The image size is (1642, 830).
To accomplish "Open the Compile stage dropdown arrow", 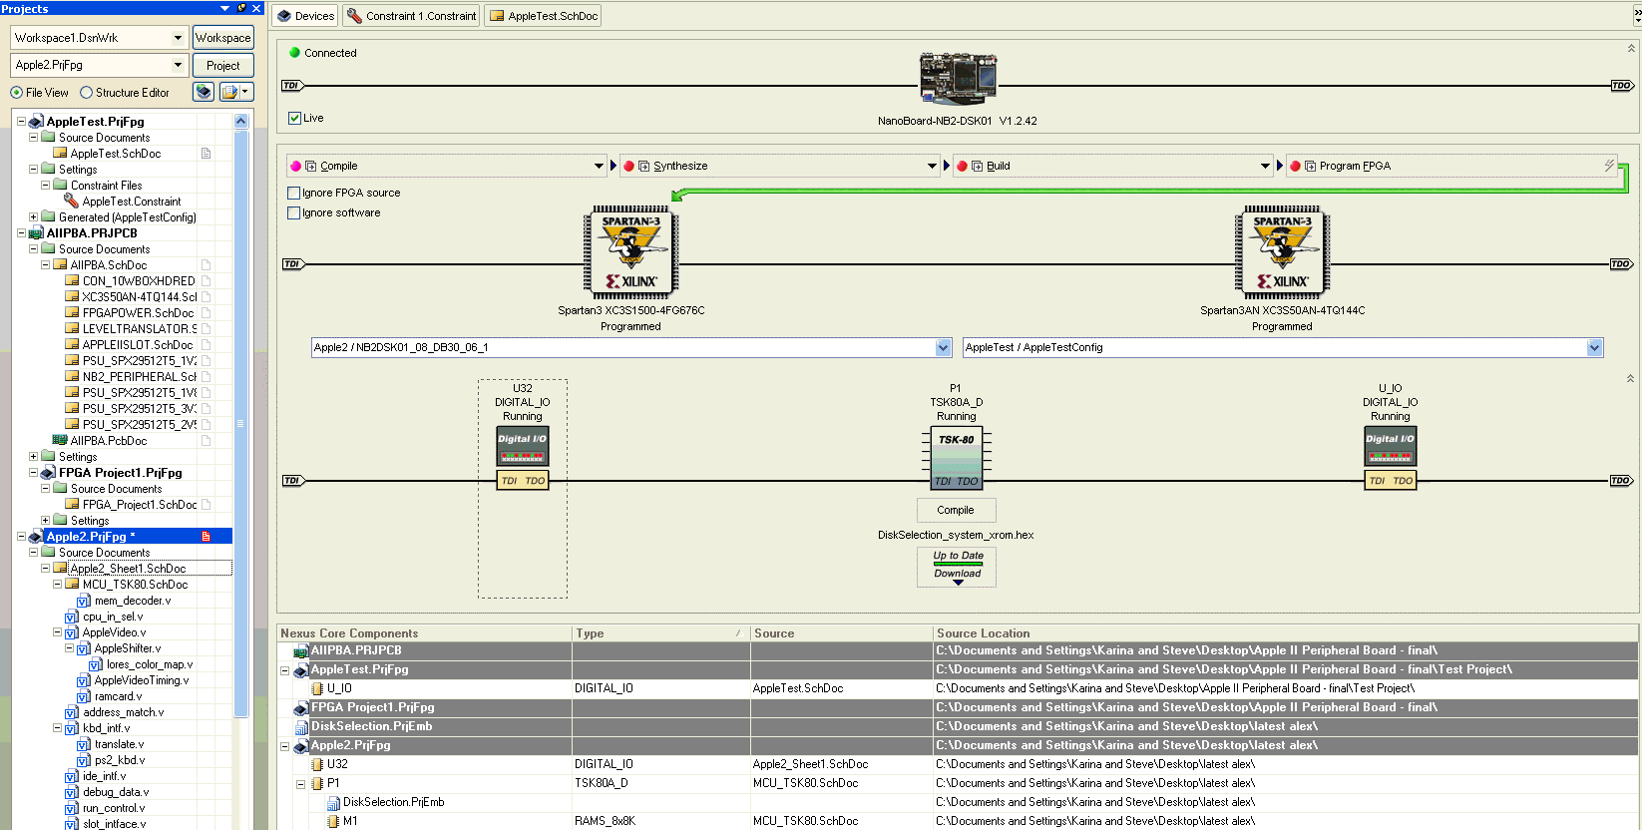I will click(x=600, y=167).
